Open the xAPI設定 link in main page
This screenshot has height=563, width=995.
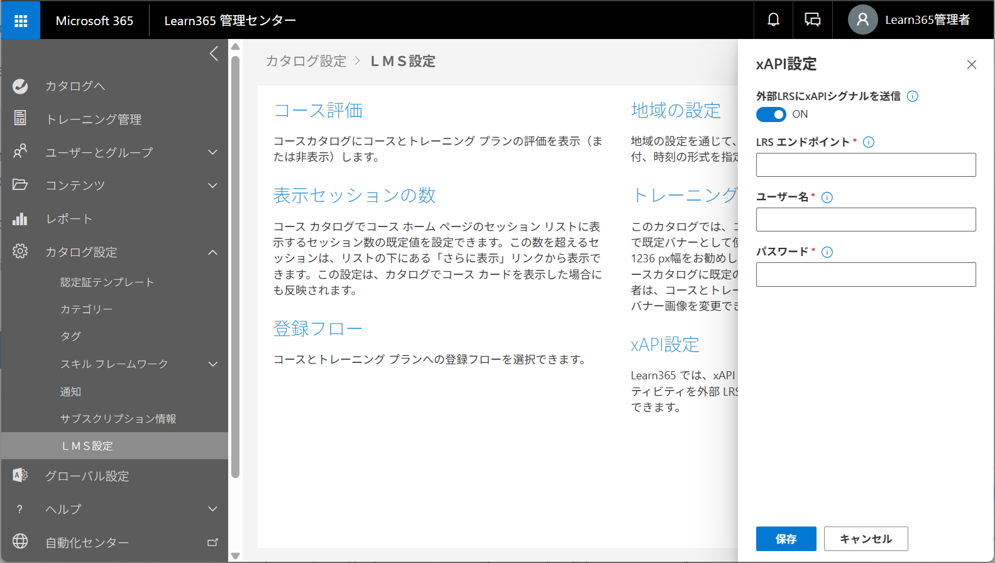665,345
